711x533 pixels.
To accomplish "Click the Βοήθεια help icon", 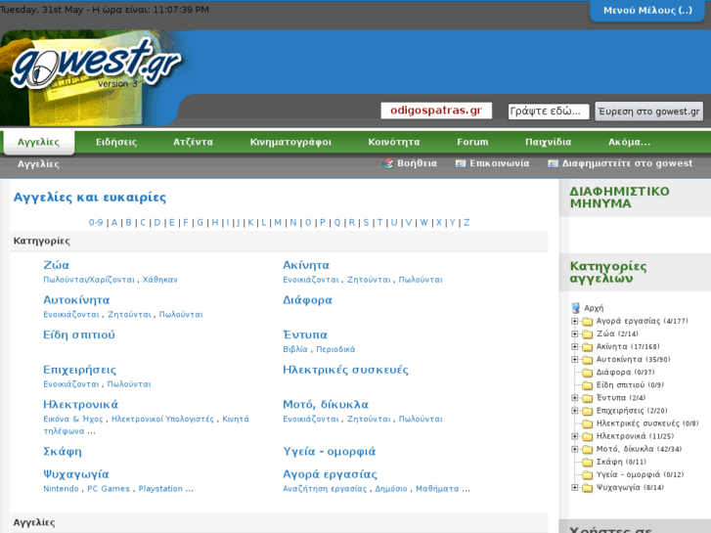I will click(x=387, y=163).
